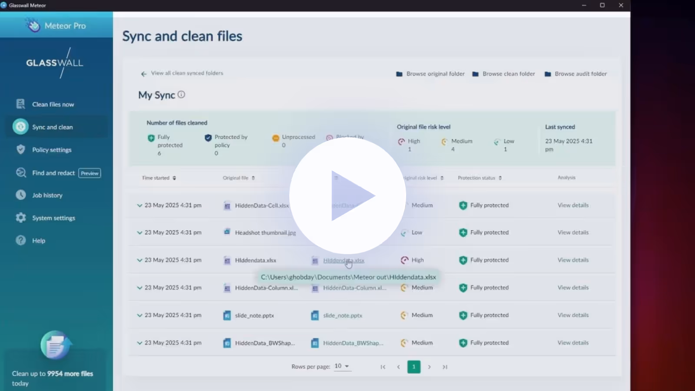
Task: Click the document cleanup promo icon
Action: 56,345
